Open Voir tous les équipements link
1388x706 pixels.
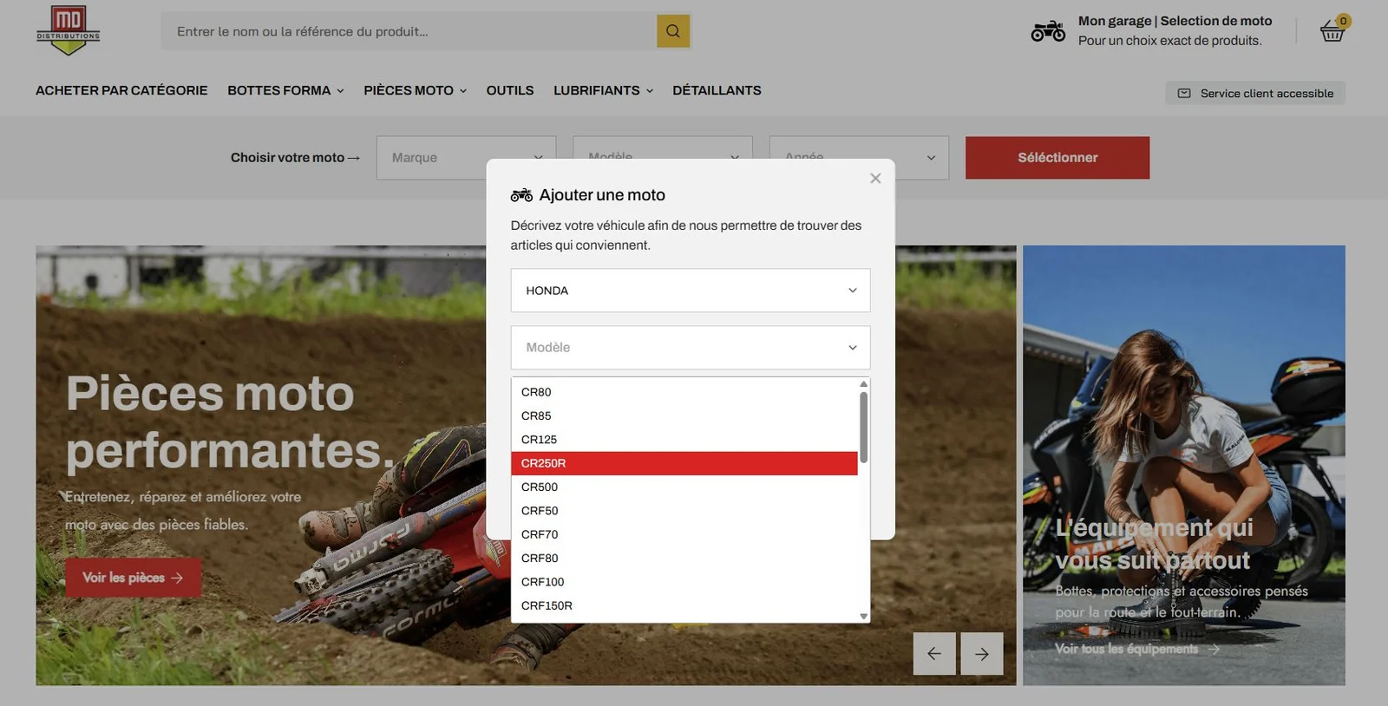click(x=1137, y=649)
